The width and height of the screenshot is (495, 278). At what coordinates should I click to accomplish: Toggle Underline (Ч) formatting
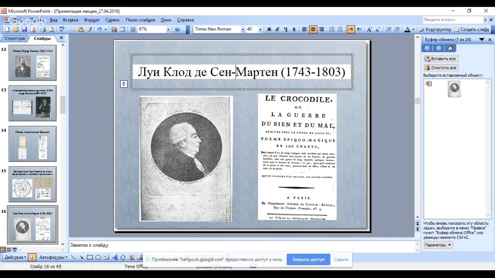(286, 29)
